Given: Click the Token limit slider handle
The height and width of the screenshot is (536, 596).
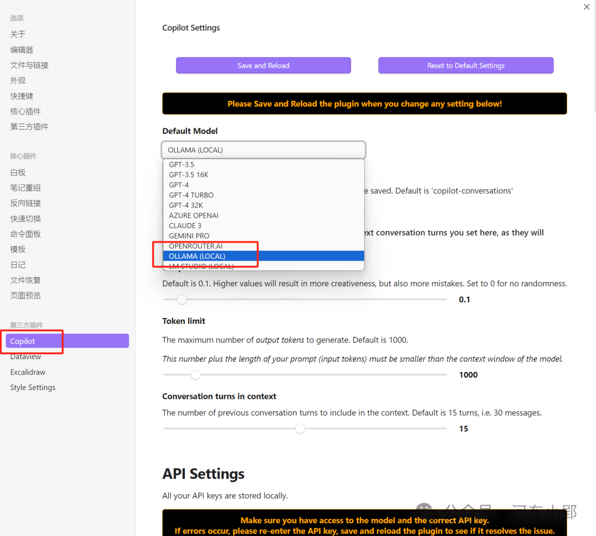Looking at the screenshot, I should 195,375.
